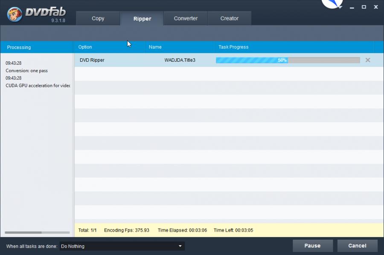
Task: Open the Converter tab
Action: point(186,18)
